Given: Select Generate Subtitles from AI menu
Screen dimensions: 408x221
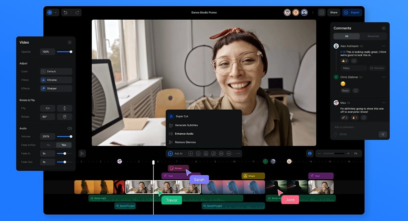Looking at the screenshot, I should (x=186, y=125).
